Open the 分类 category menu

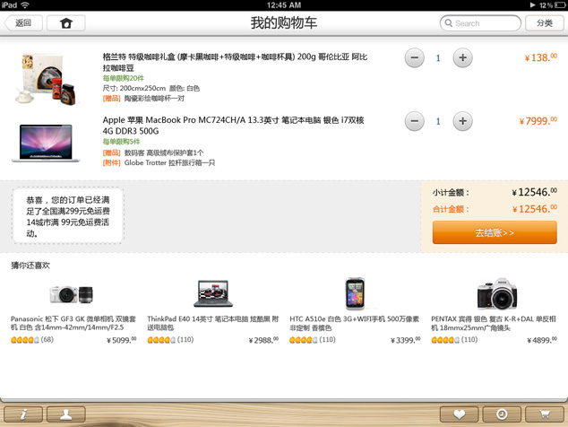coord(544,23)
